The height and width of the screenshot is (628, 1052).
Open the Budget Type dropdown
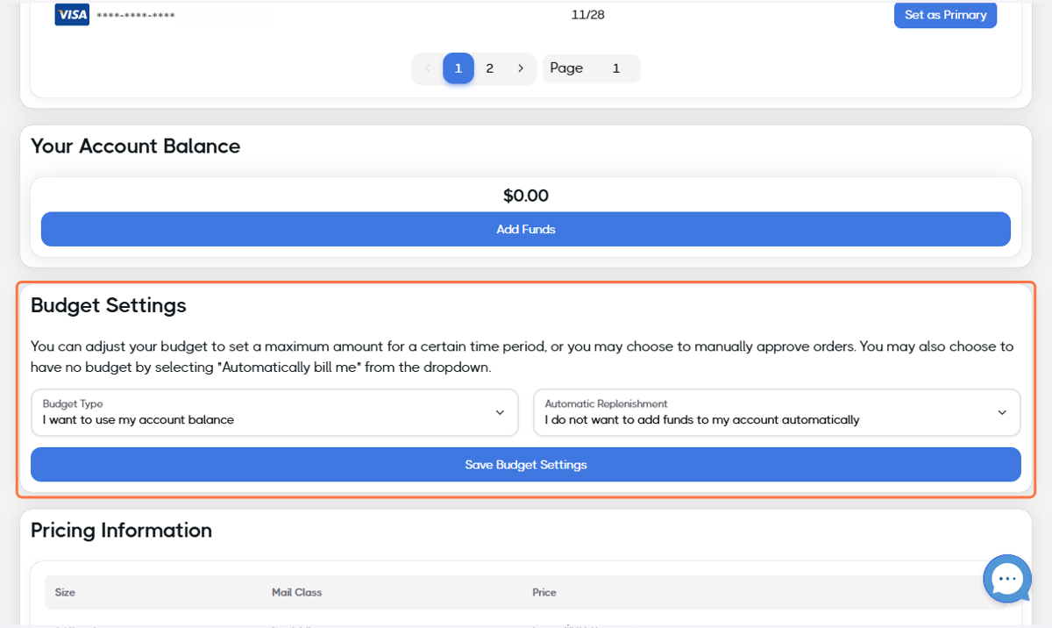coord(274,412)
